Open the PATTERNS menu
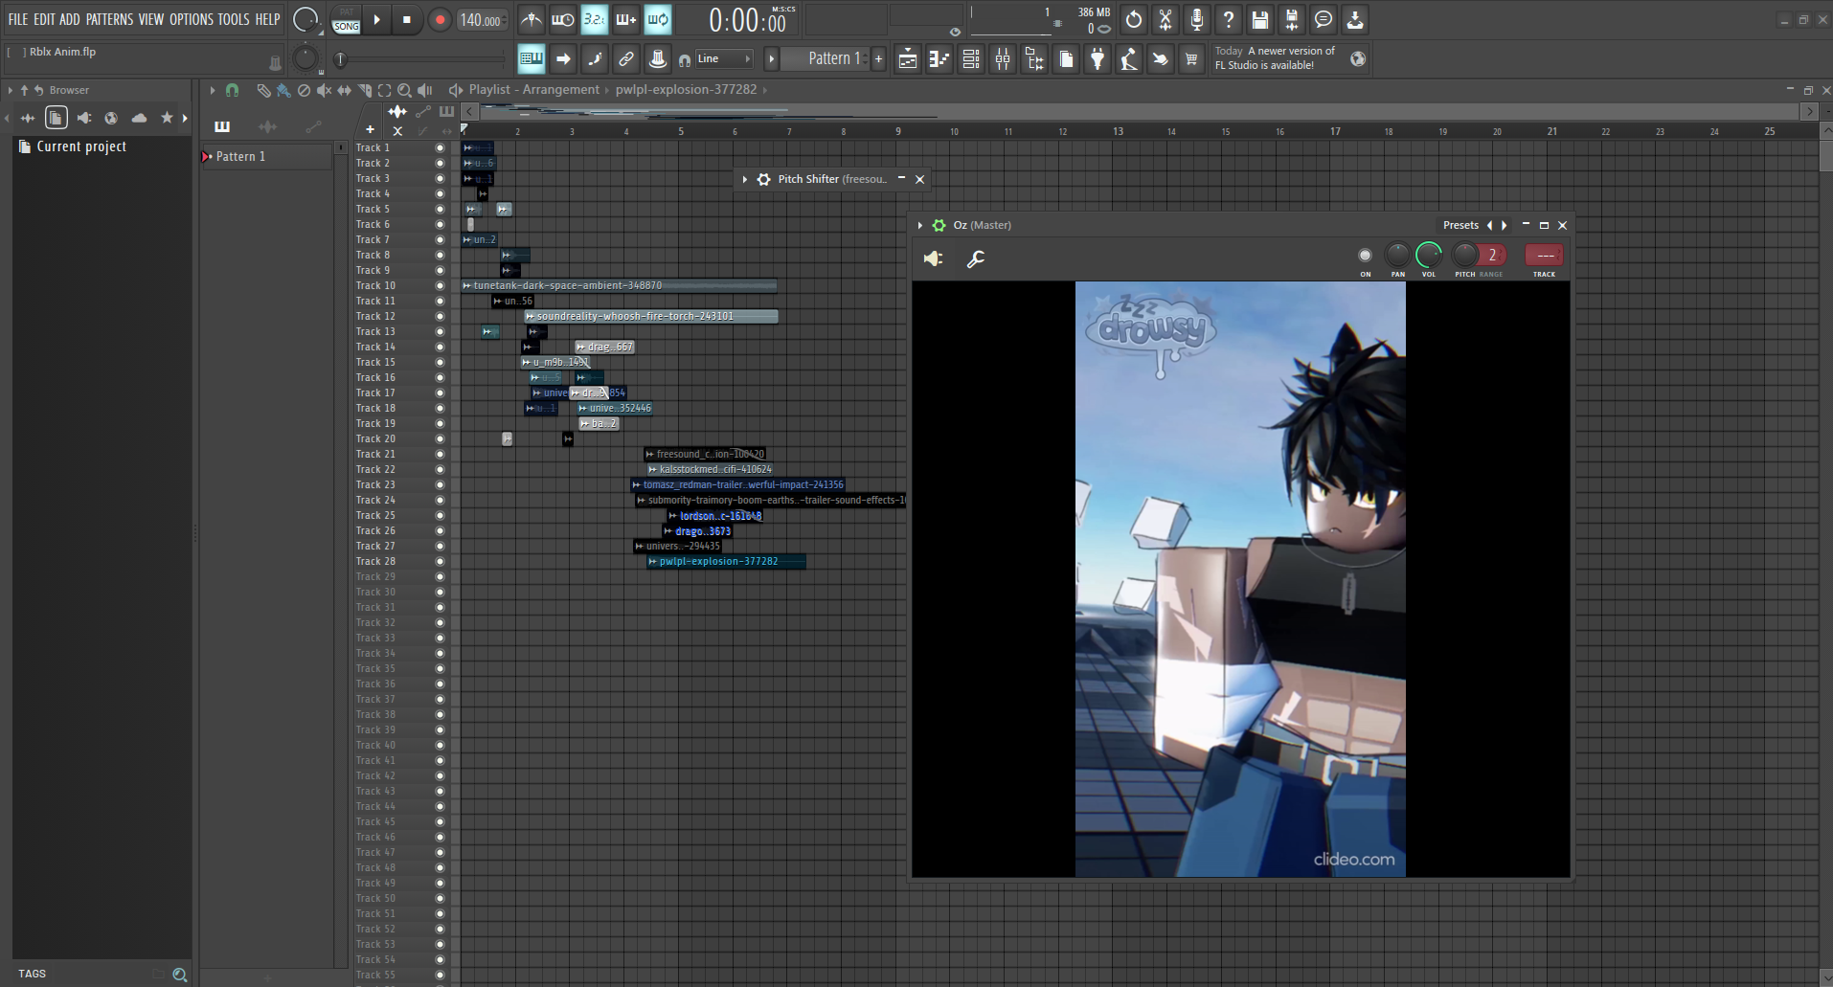 109,19
